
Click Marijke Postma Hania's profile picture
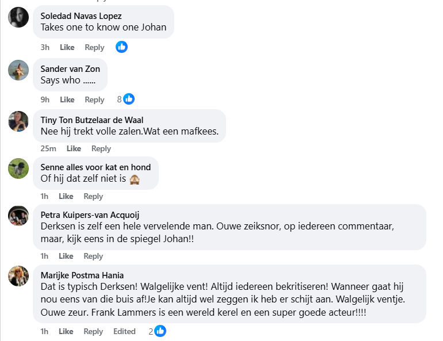coord(18,276)
